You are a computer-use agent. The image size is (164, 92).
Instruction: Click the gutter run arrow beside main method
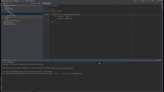(x=45, y=15)
